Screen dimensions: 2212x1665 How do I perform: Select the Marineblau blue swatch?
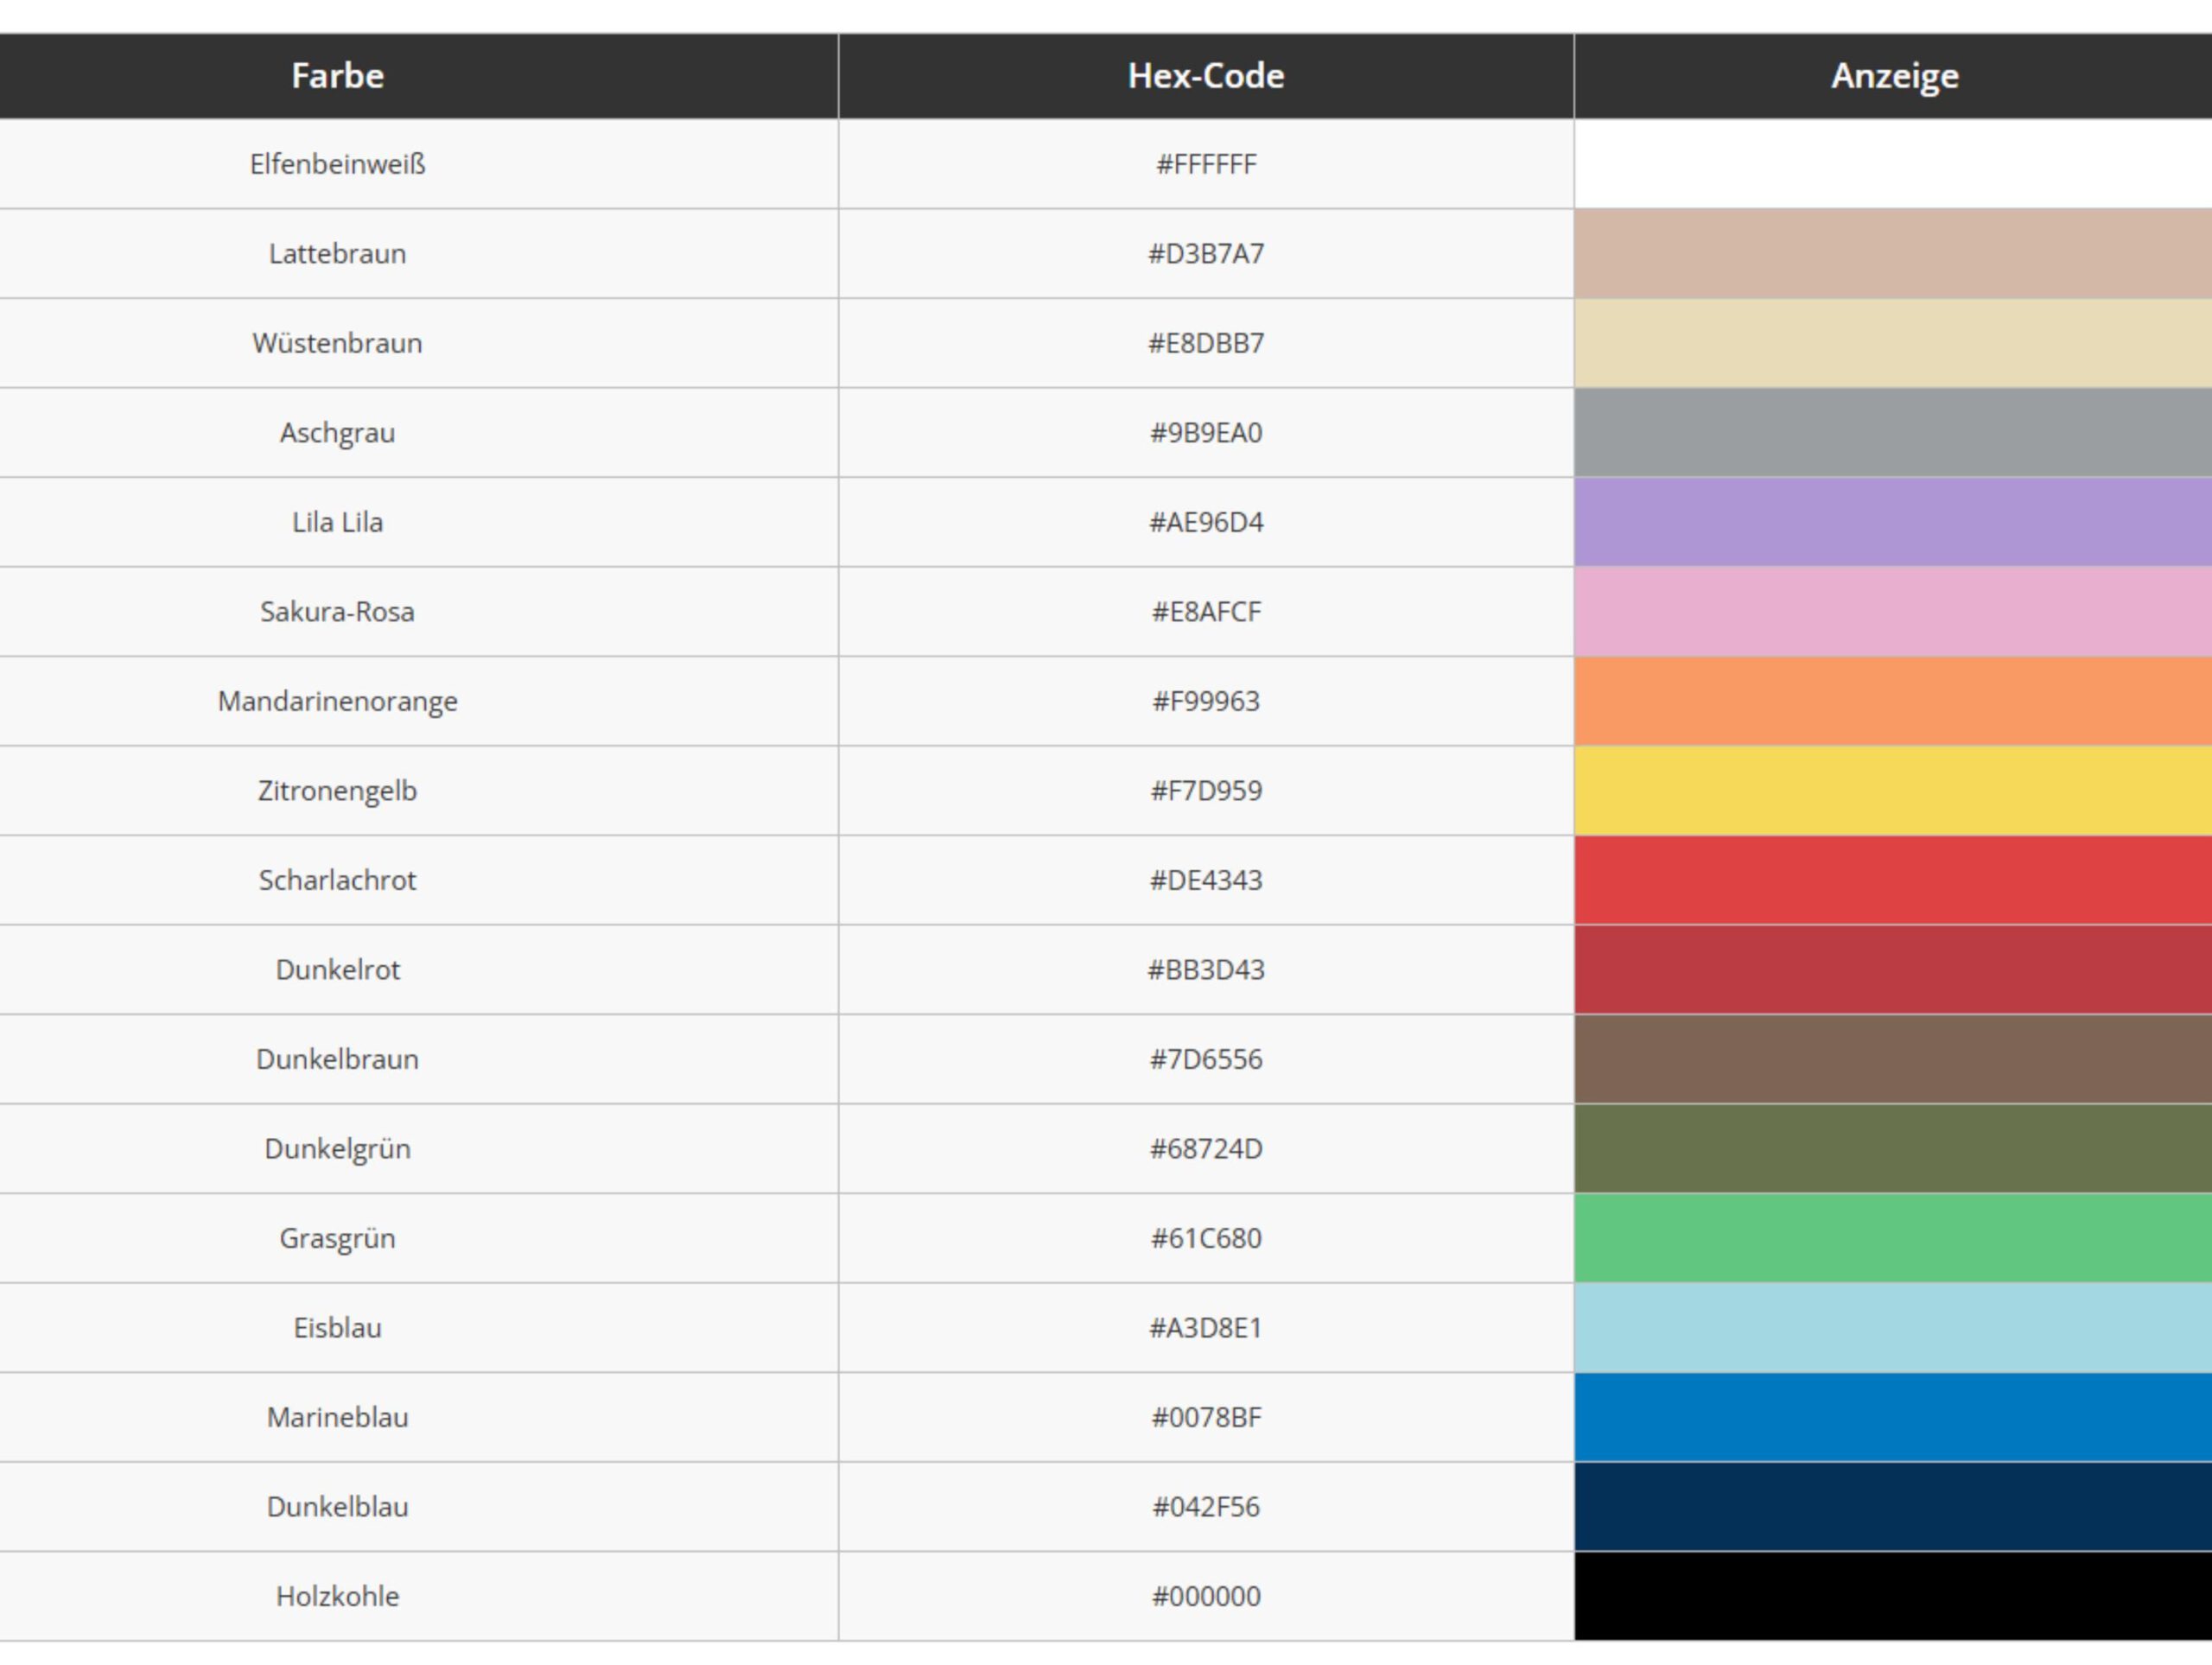tap(1892, 1417)
